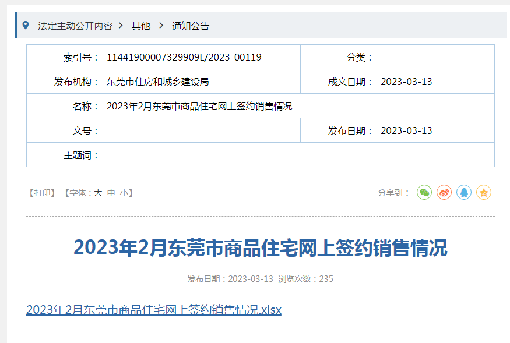Click the 文号 label

(x=86, y=130)
